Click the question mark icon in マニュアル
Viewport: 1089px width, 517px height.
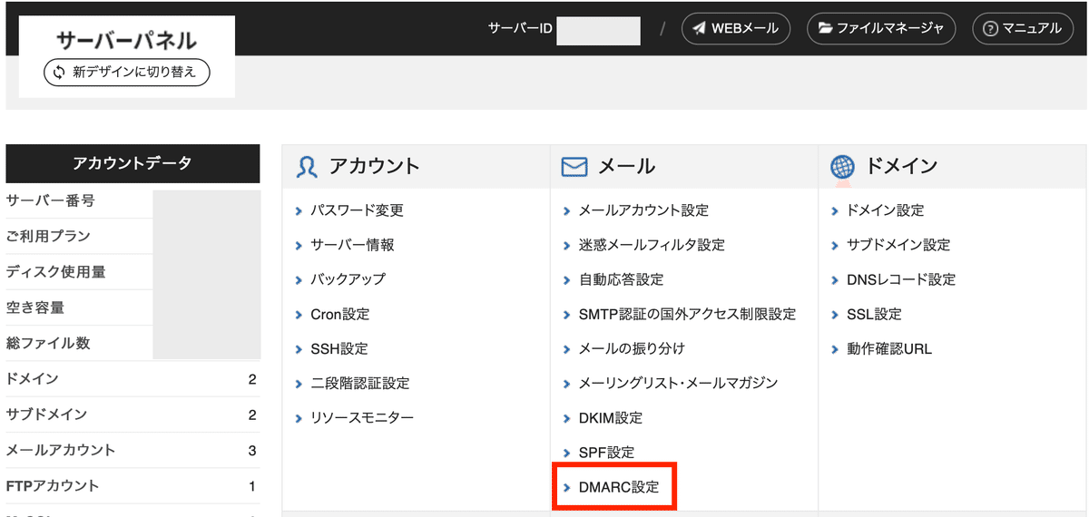coord(991,29)
